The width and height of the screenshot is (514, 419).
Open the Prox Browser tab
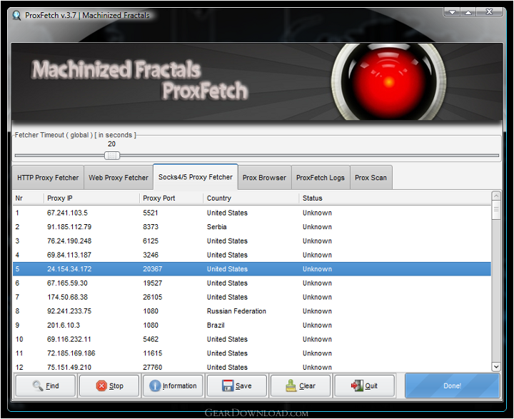click(264, 178)
